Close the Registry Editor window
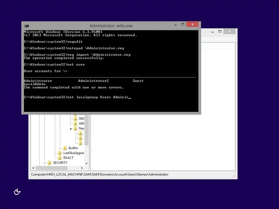This screenshot has height=209, width=279. [229, 32]
